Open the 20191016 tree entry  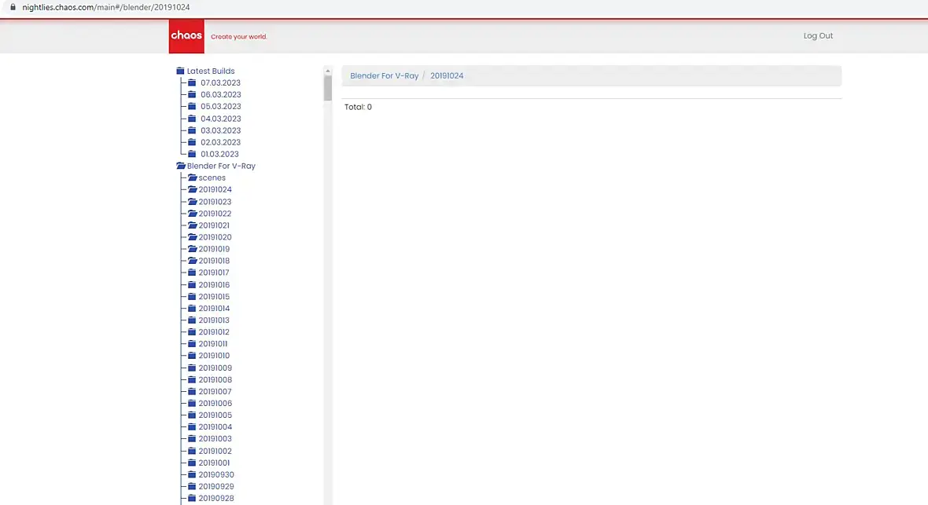pos(214,285)
